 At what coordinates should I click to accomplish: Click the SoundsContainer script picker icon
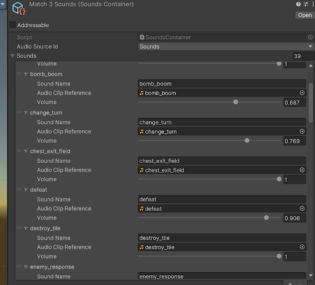[310, 37]
